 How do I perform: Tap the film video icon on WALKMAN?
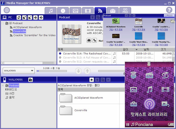tap(165, 90)
